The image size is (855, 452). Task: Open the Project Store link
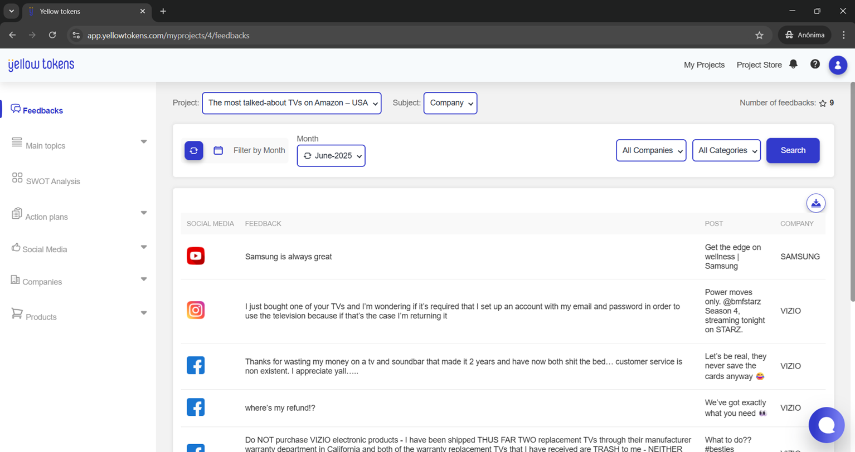tap(759, 65)
